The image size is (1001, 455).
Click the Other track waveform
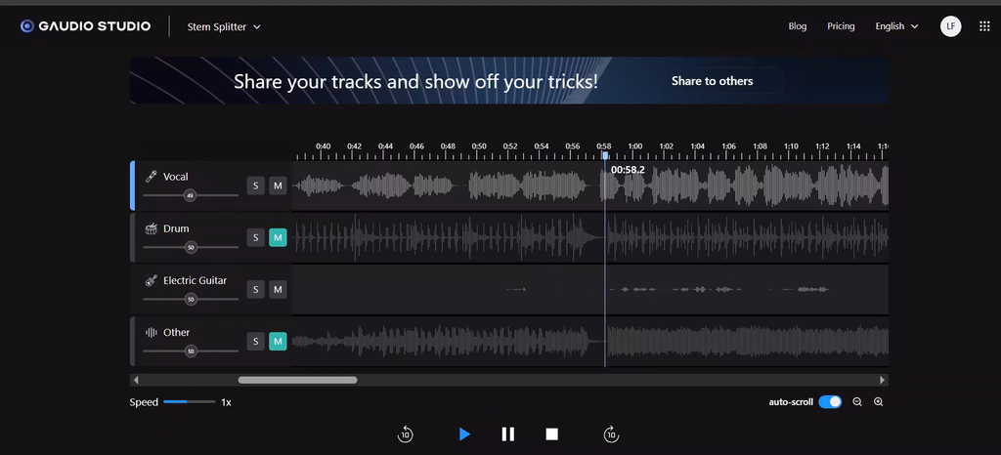click(x=589, y=342)
